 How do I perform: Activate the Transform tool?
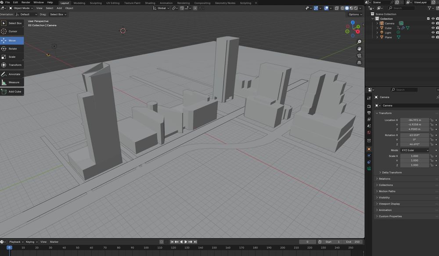tap(12, 65)
